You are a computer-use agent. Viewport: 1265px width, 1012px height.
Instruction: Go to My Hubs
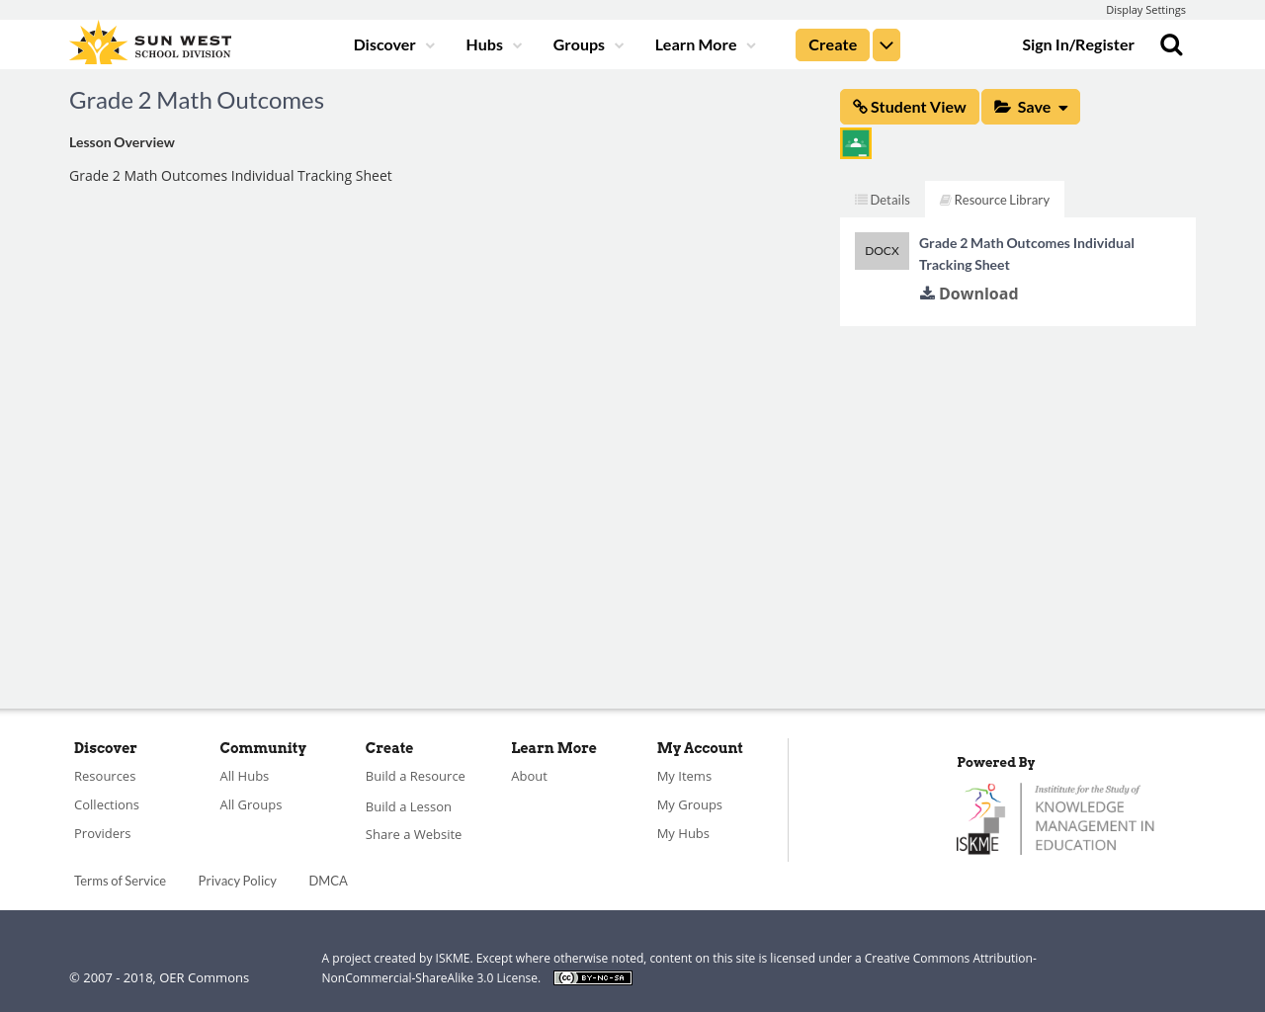coord(683,834)
